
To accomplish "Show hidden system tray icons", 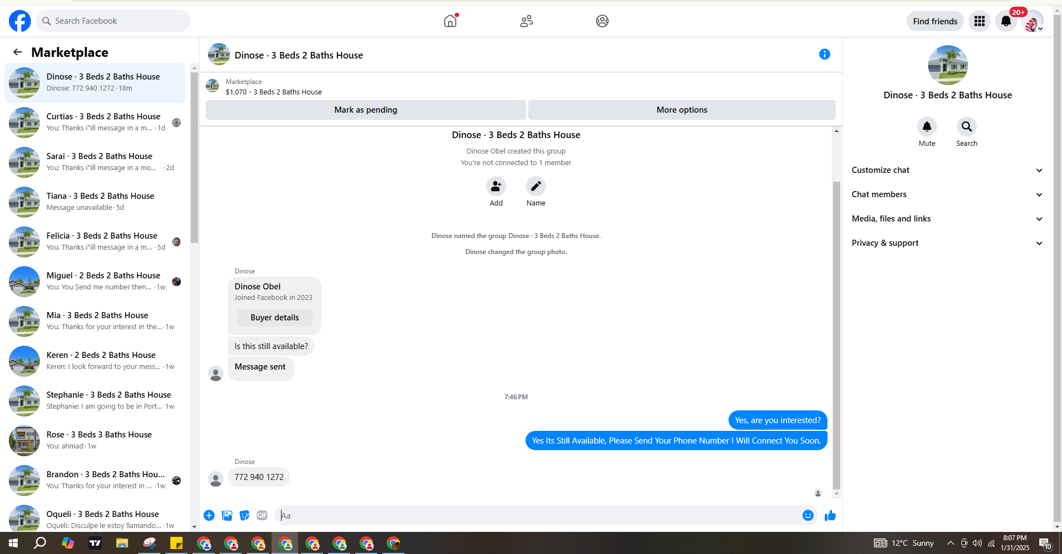I will pos(951,543).
